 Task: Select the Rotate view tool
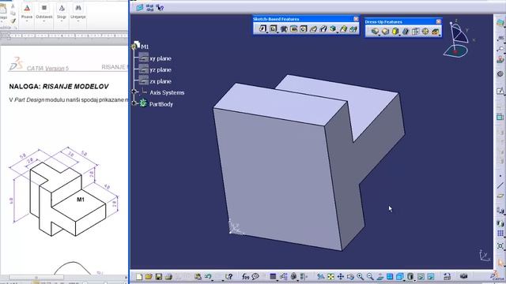(x=350, y=277)
